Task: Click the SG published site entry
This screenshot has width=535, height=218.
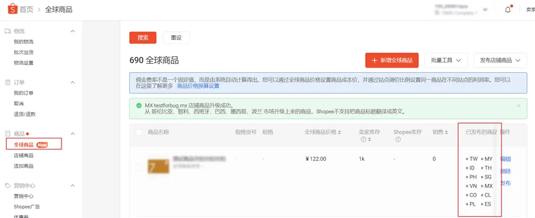Action: pos(486,177)
